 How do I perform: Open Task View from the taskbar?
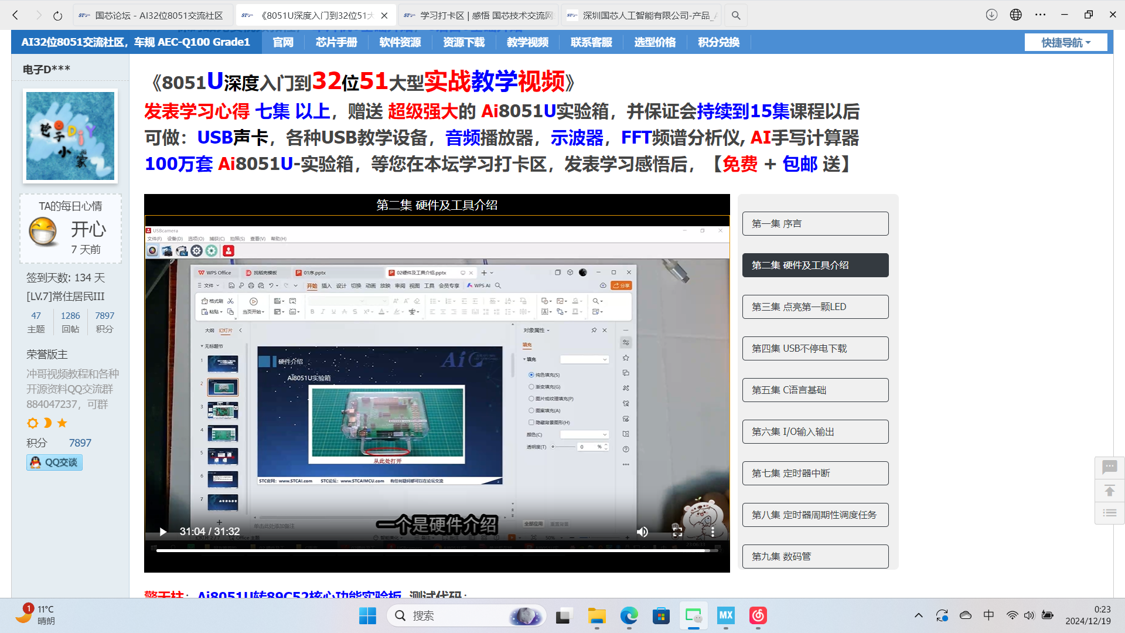tap(563, 615)
